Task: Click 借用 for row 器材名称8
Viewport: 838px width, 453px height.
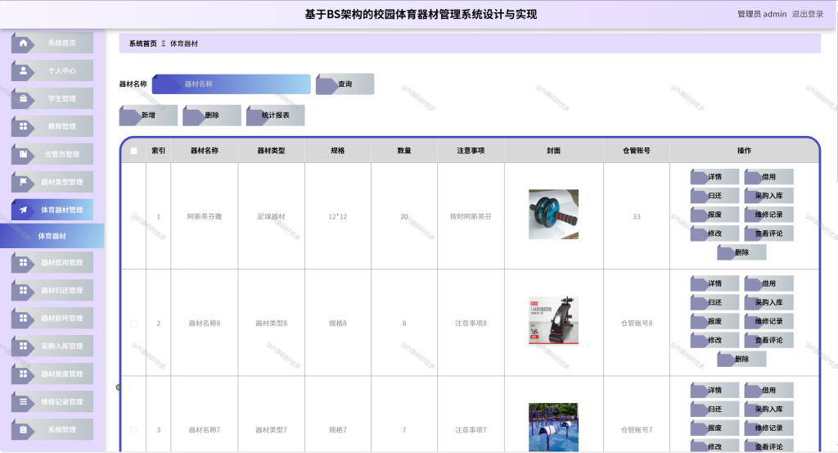Action: [x=768, y=283]
